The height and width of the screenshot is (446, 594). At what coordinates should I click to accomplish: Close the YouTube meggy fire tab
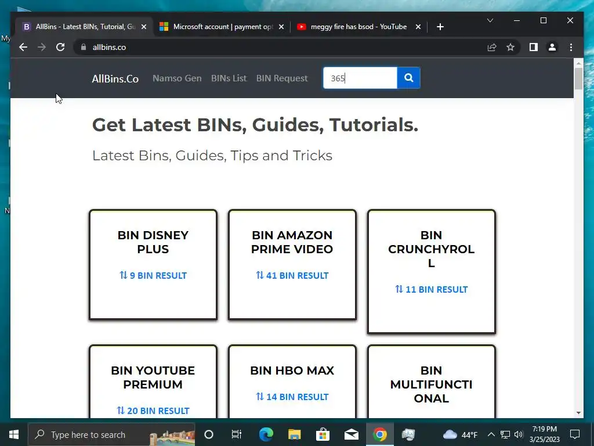pyautogui.click(x=418, y=27)
